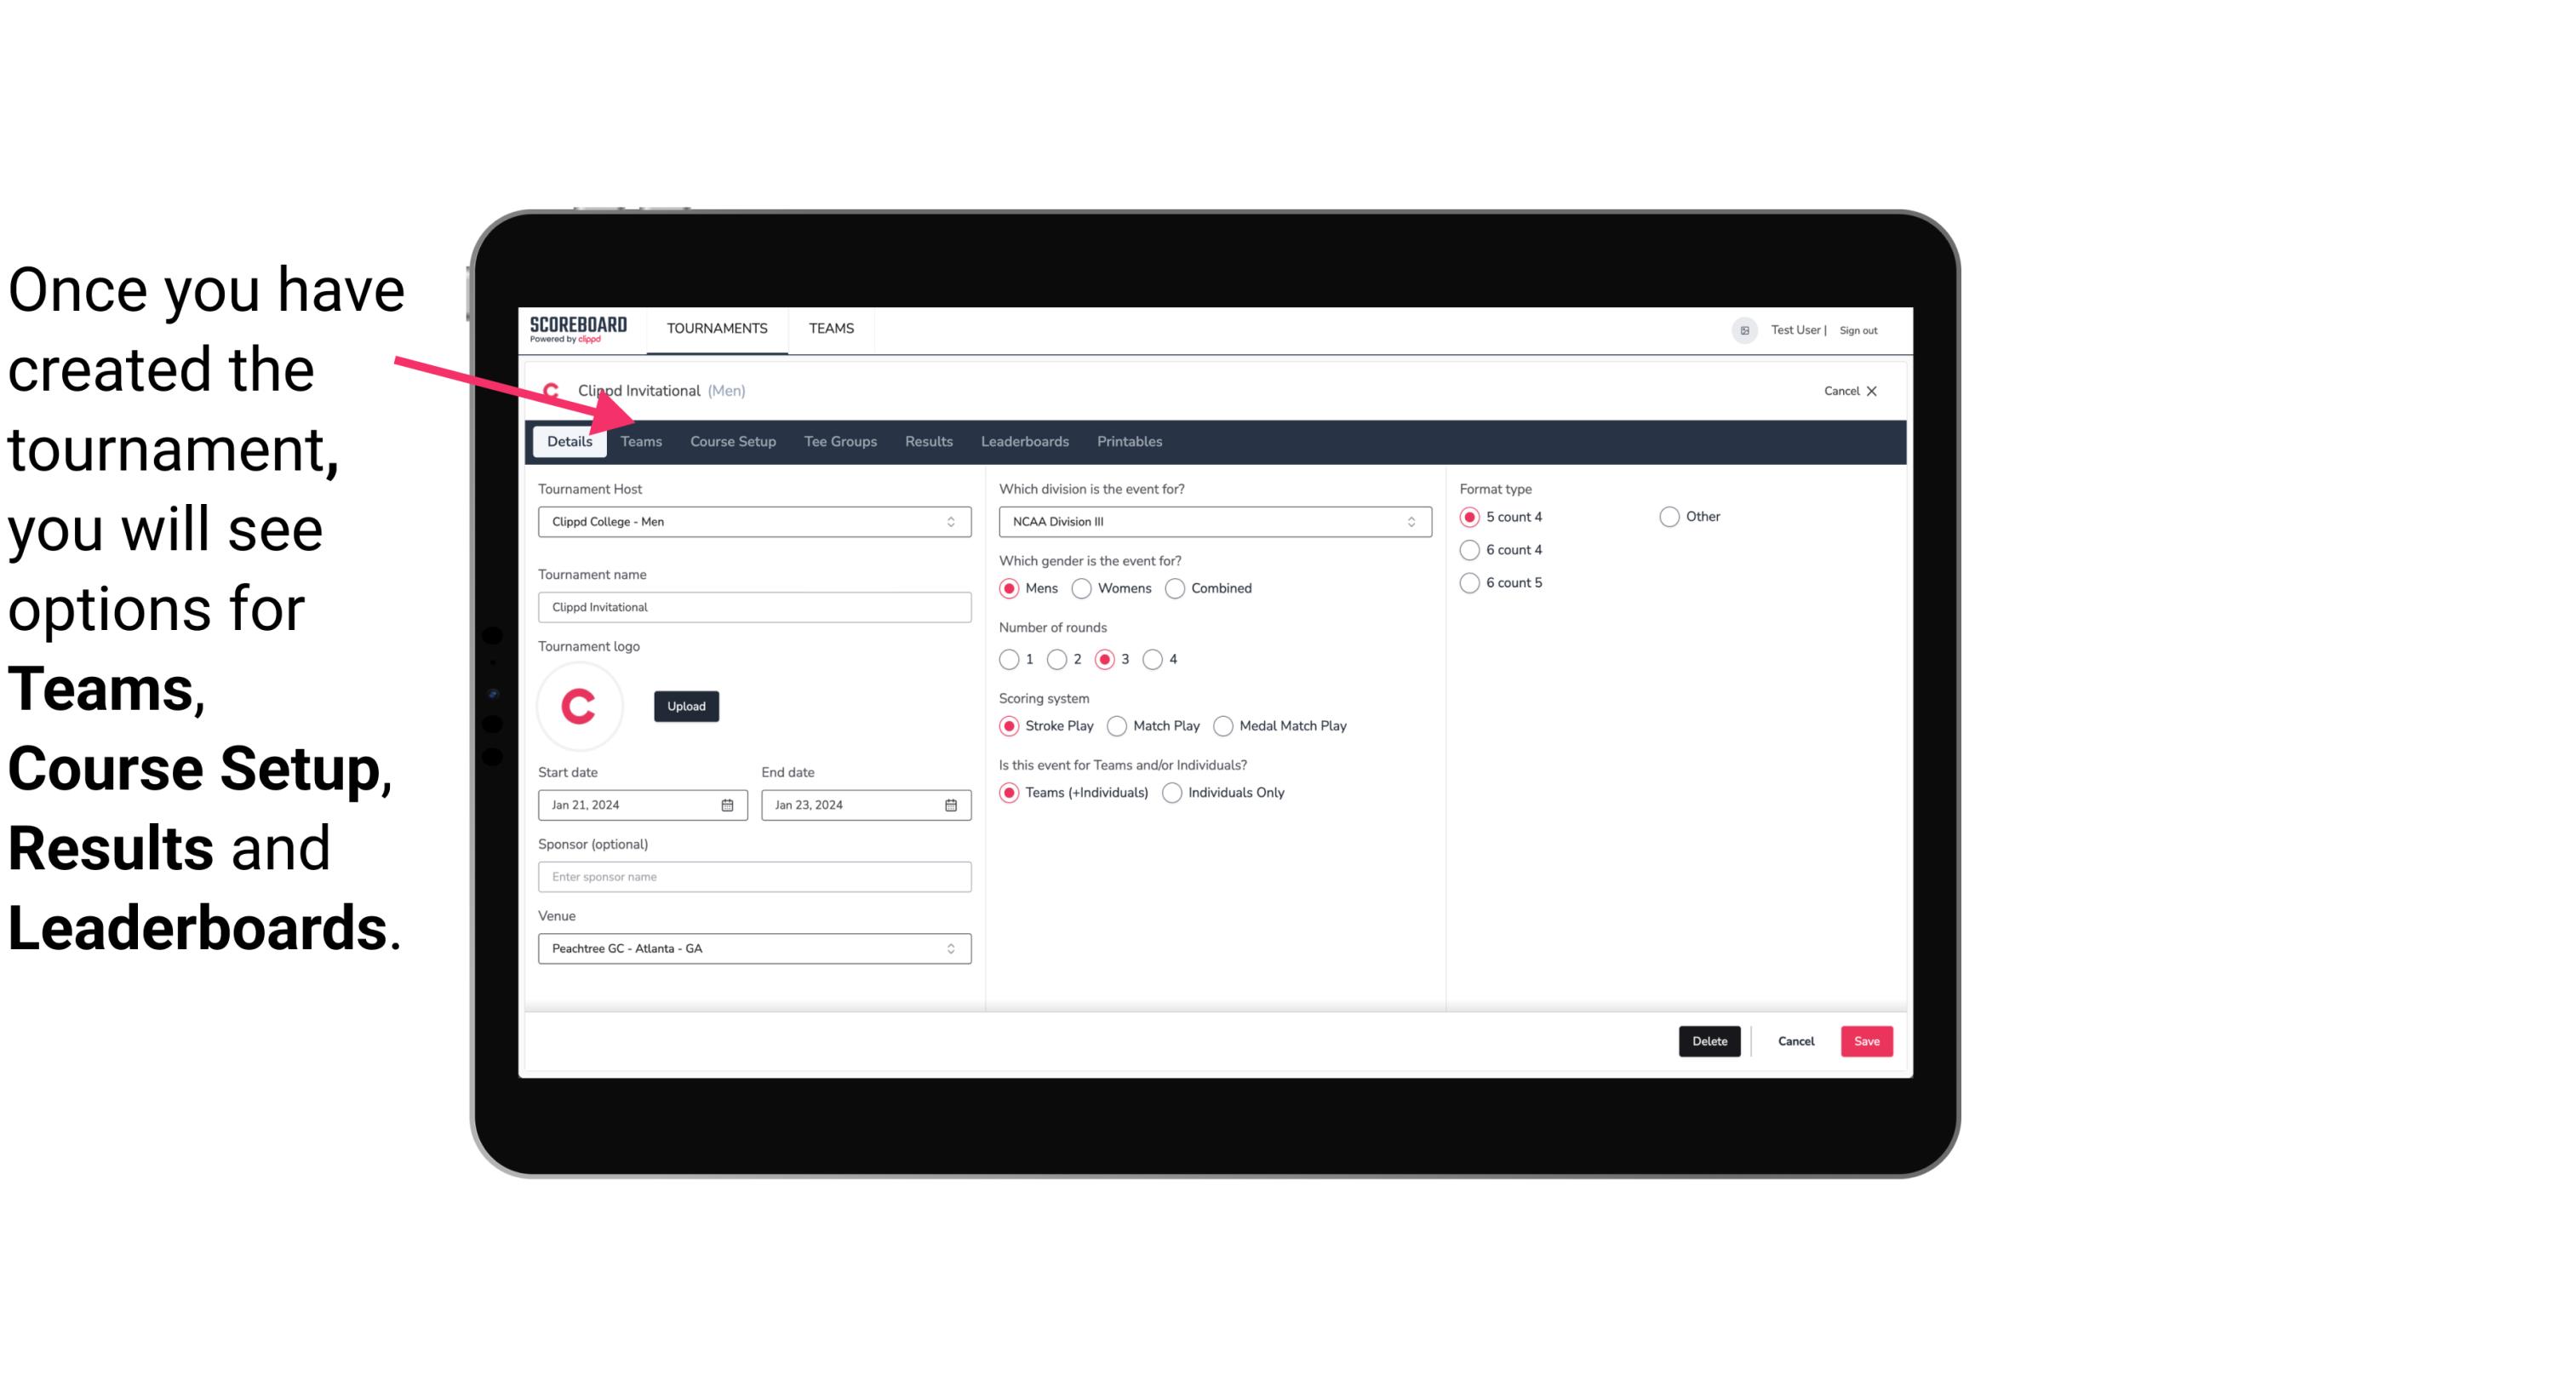Switch to the Leaderboards tab

coord(1025,440)
